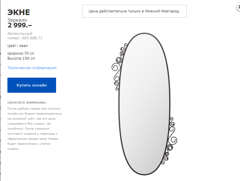Open the Техническая информация link

(32, 68)
